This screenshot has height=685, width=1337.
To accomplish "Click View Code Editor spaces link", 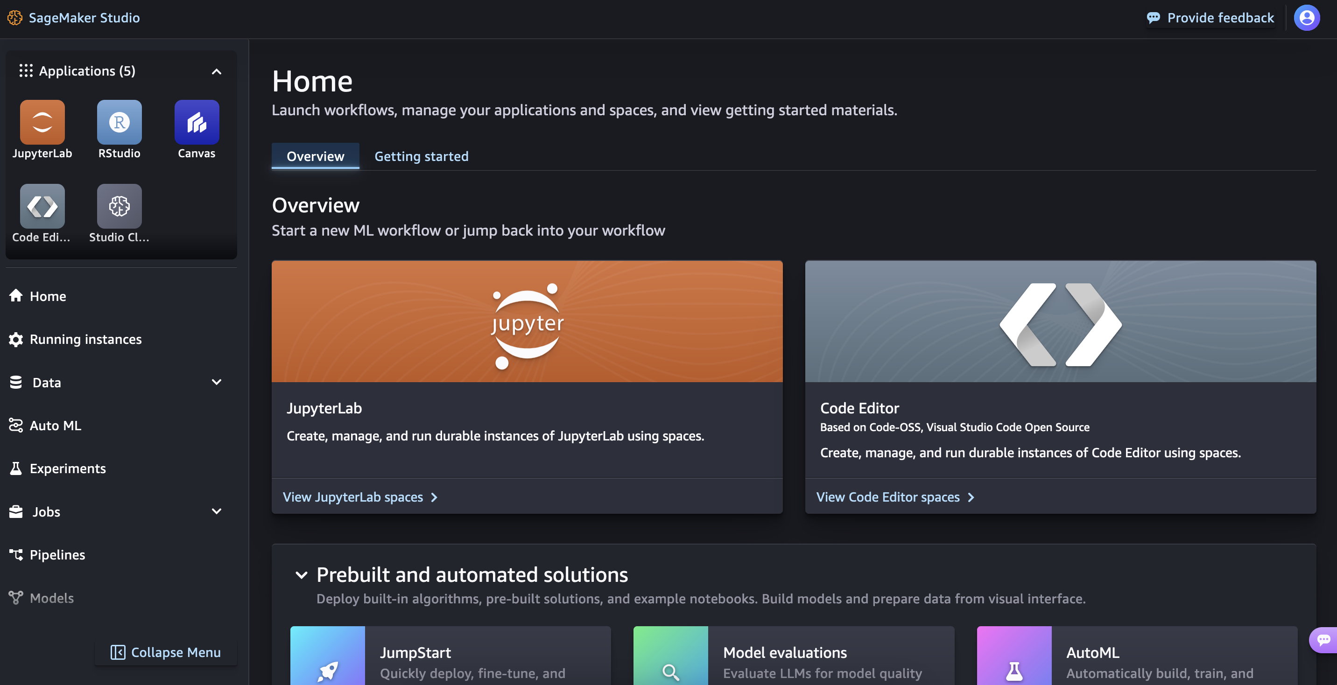I will click(895, 496).
